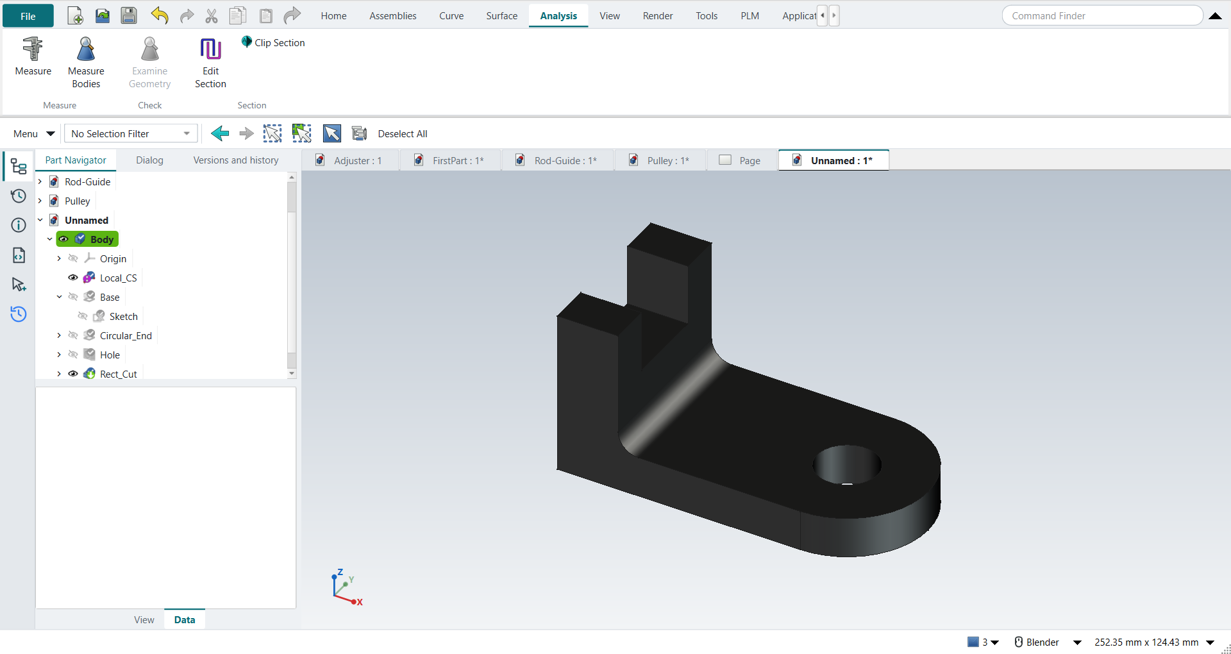This screenshot has height=654, width=1231.
Task: Create a new file from the toolbar
Action: (75, 16)
